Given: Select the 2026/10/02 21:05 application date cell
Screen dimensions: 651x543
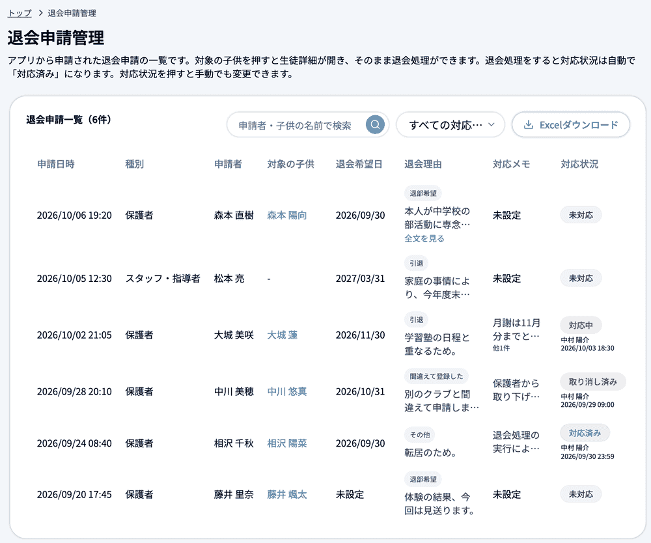Looking at the screenshot, I should tap(74, 335).
